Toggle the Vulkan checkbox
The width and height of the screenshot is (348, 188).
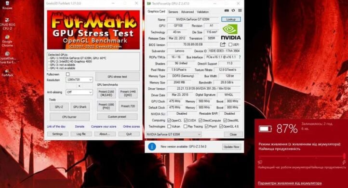coord(169,126)
